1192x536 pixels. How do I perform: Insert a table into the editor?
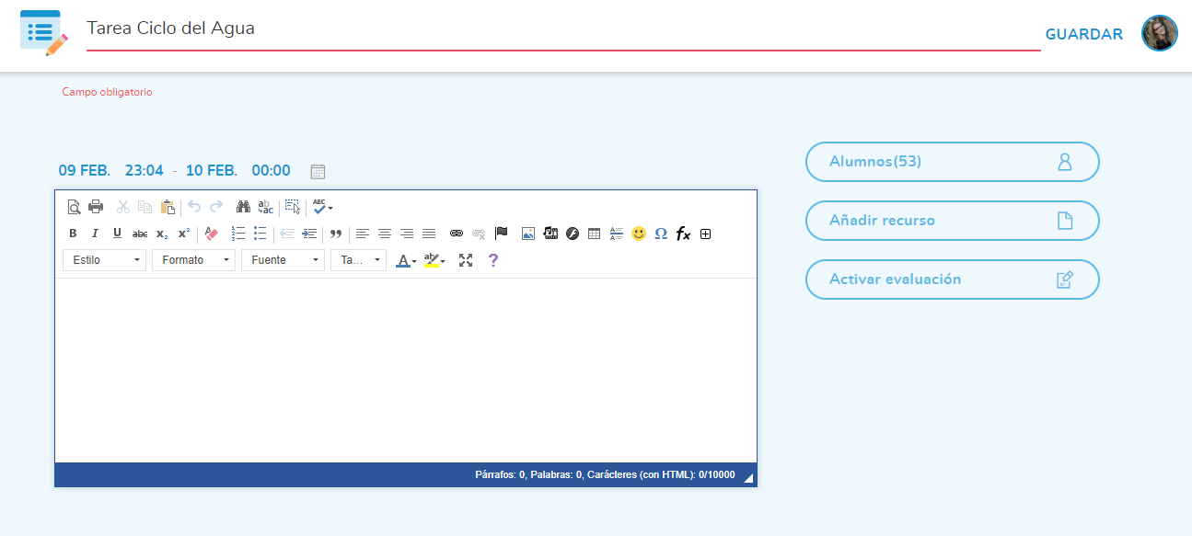[x=595, y=234]
